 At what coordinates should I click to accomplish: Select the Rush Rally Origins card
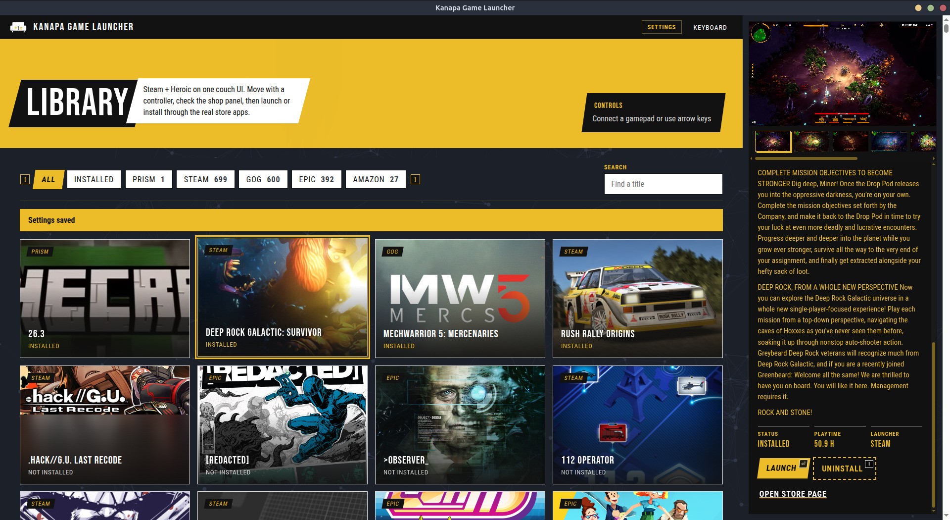tap(638, 299)
